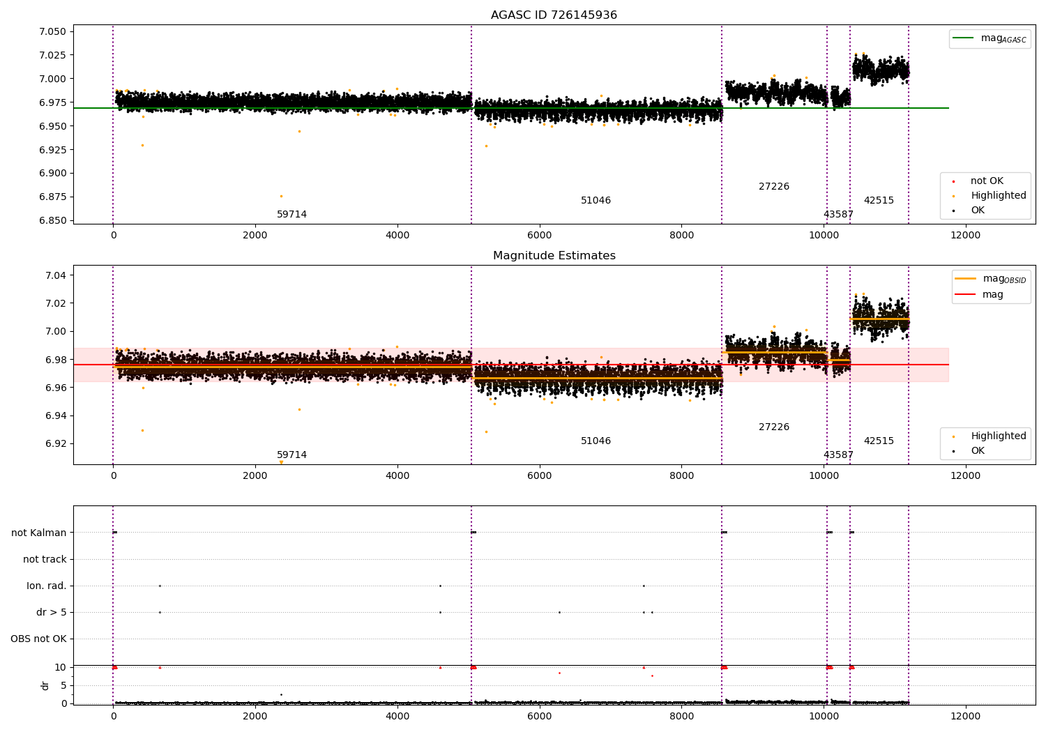Click the orange line swatch beside mag OBSID
This screenshot has height=732, width=1046.
coord(965,279)
